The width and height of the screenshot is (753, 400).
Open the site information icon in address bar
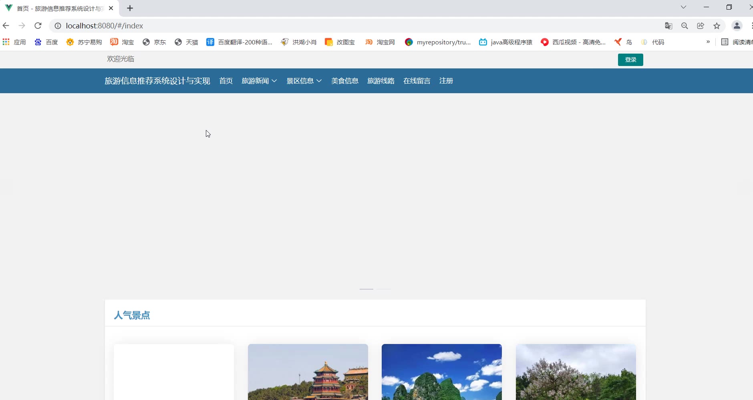pos(58,26)
